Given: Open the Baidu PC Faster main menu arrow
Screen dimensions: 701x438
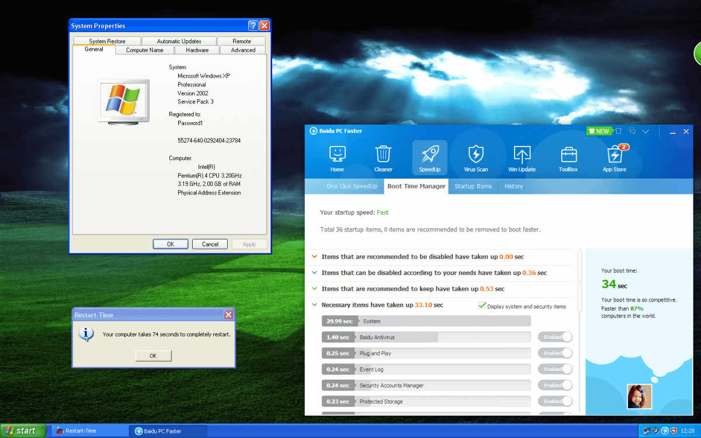Looking at the screenshot, I should point(646,131).
